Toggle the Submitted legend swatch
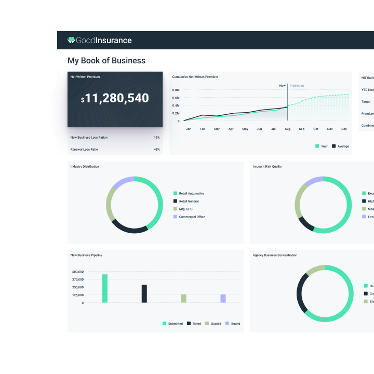The width and height of the screenshot is (374, 374). [x=164, y=324]
